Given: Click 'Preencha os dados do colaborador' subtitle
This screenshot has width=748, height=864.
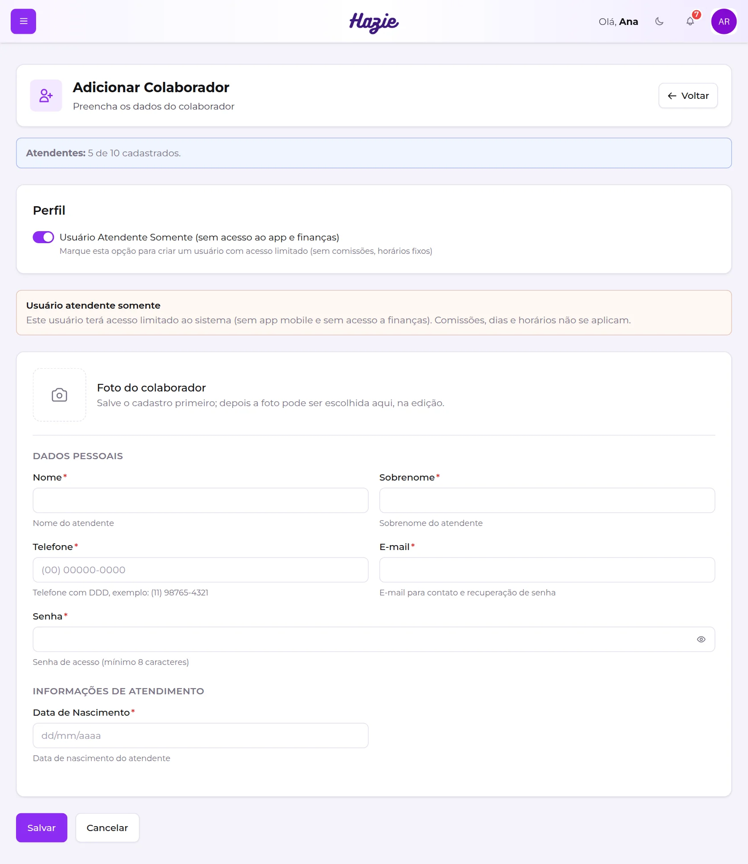Looking at the screenshot, I should [154, 106].
